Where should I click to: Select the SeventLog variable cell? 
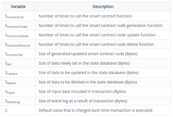tap(13, 101)
